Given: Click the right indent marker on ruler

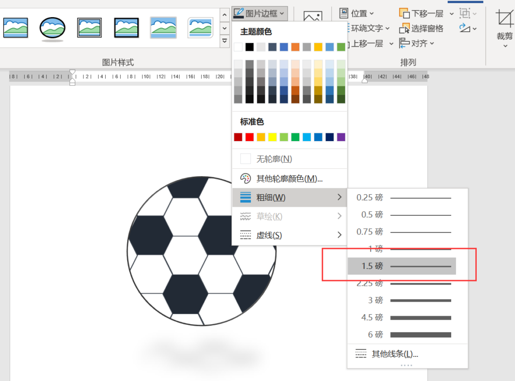Looking at the screenshot, I should pyautogui.click(x=365, y=81).
